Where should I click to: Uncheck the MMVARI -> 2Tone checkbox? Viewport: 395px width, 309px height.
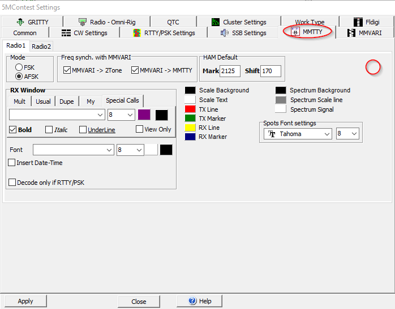click(x=67, y=70)
